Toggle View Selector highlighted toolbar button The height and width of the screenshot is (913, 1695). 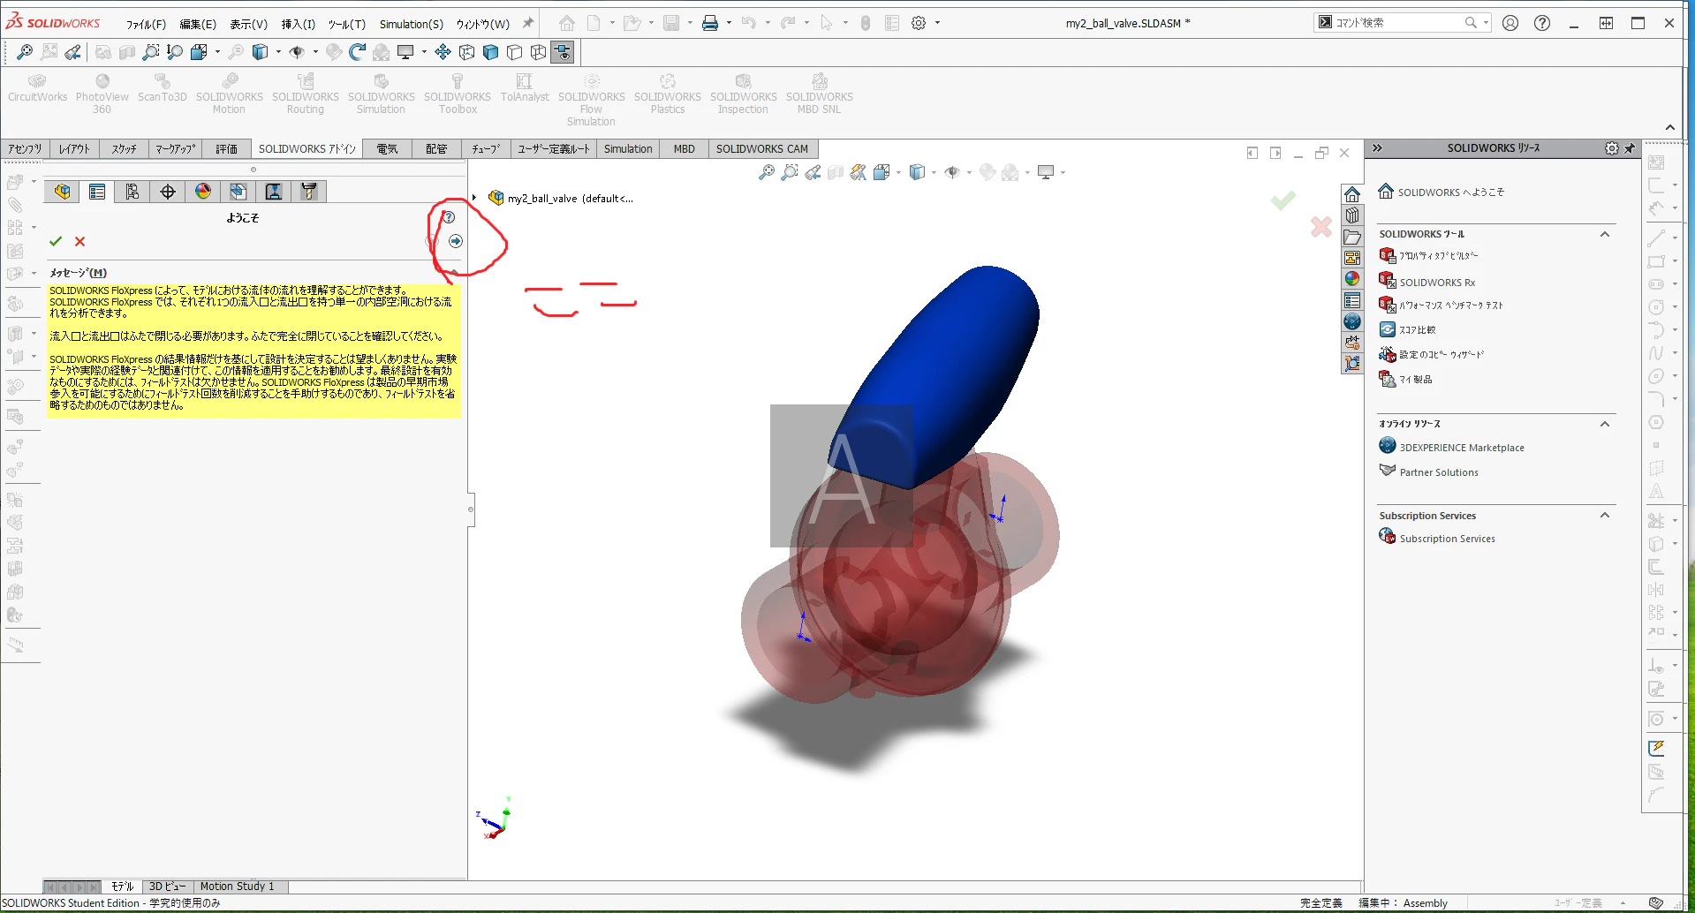(x=563, y=52)
